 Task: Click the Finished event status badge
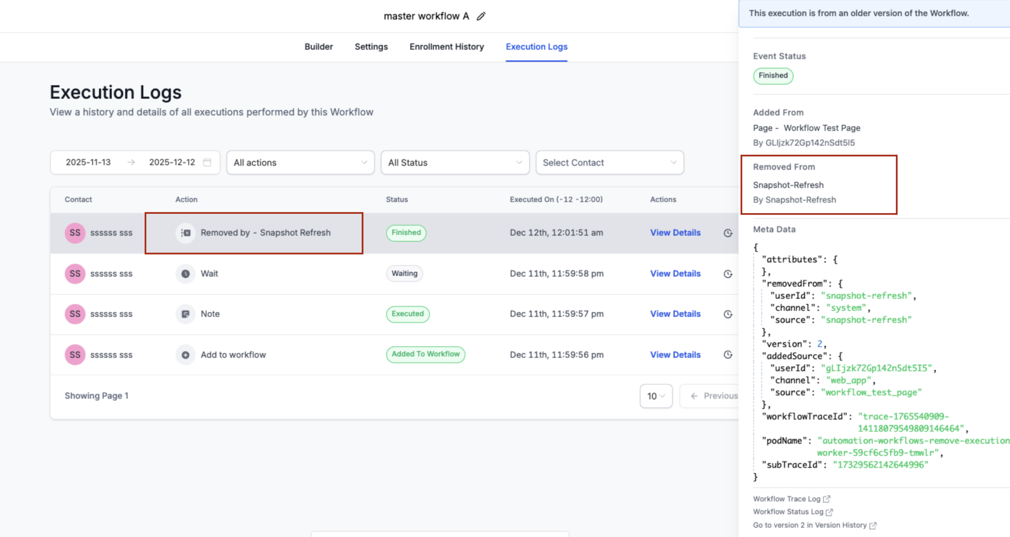pos(772,76)
